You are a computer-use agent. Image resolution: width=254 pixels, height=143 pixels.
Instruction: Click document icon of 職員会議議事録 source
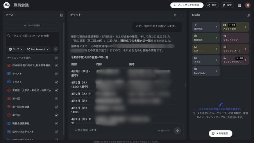pos(9,123)
